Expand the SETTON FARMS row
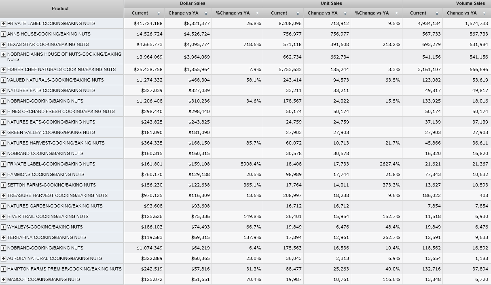The image size is (491, 285). pos(4,185)
